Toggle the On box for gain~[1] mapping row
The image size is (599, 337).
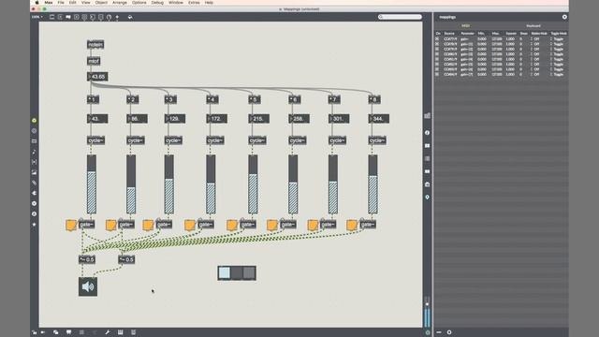click(437, 44)
